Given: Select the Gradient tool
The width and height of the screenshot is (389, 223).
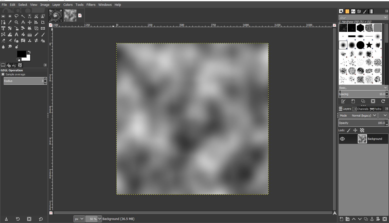Looking at the screenshot, I should (x=30, y=34).
